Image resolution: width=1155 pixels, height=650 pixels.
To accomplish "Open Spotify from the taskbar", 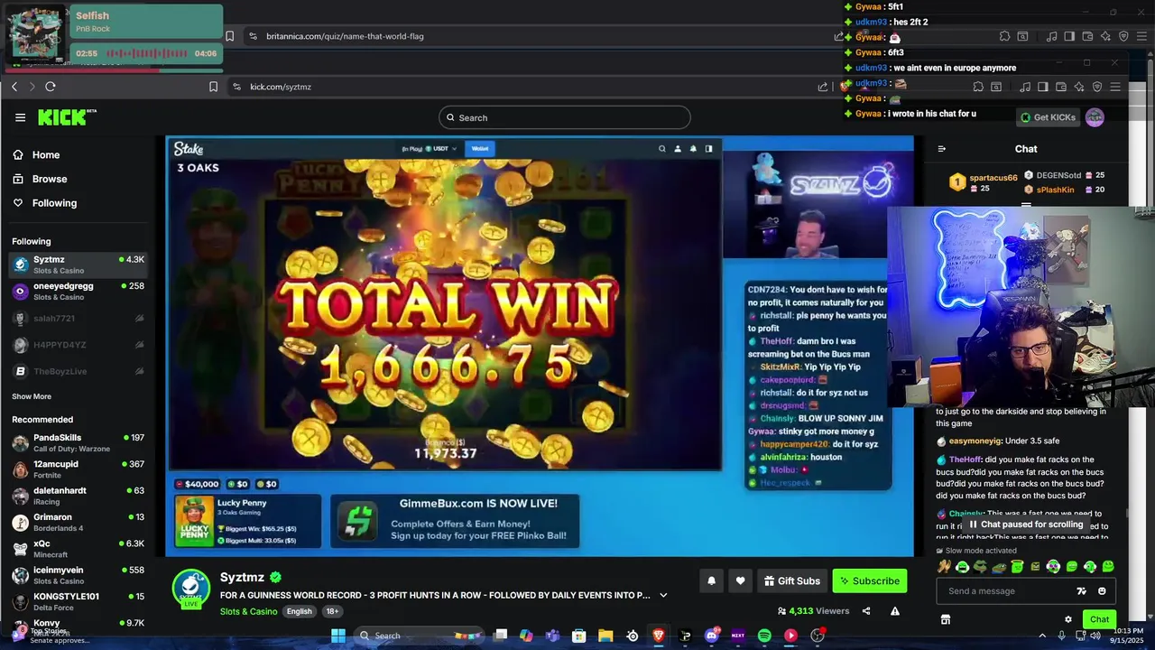I will (x=764, y=636).
